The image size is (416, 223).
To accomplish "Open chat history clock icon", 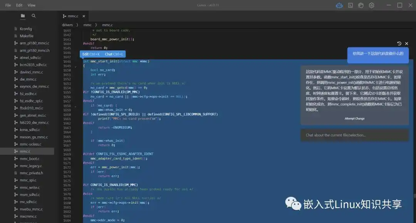I will point(399,44).
